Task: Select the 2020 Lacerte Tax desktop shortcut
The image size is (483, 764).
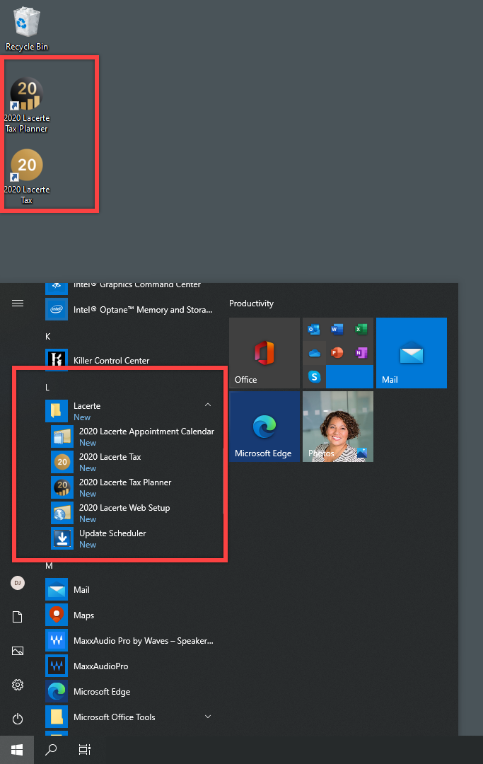Action: coord(27,176)
